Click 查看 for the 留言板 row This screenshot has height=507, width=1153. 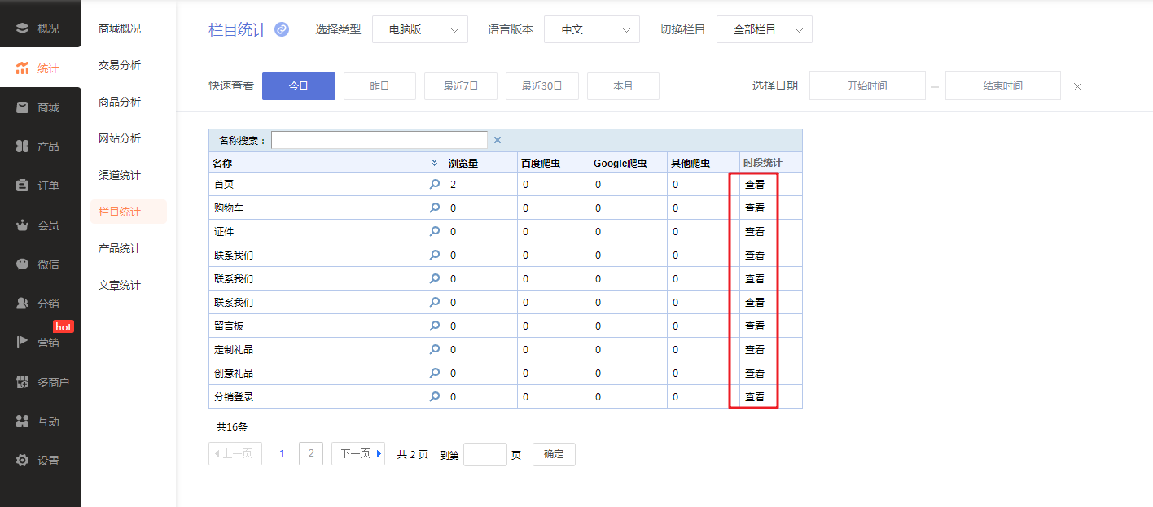click(755, 326)
